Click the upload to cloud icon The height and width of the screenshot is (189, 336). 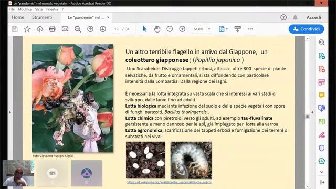pyautogui.click(x=40, y=29)
